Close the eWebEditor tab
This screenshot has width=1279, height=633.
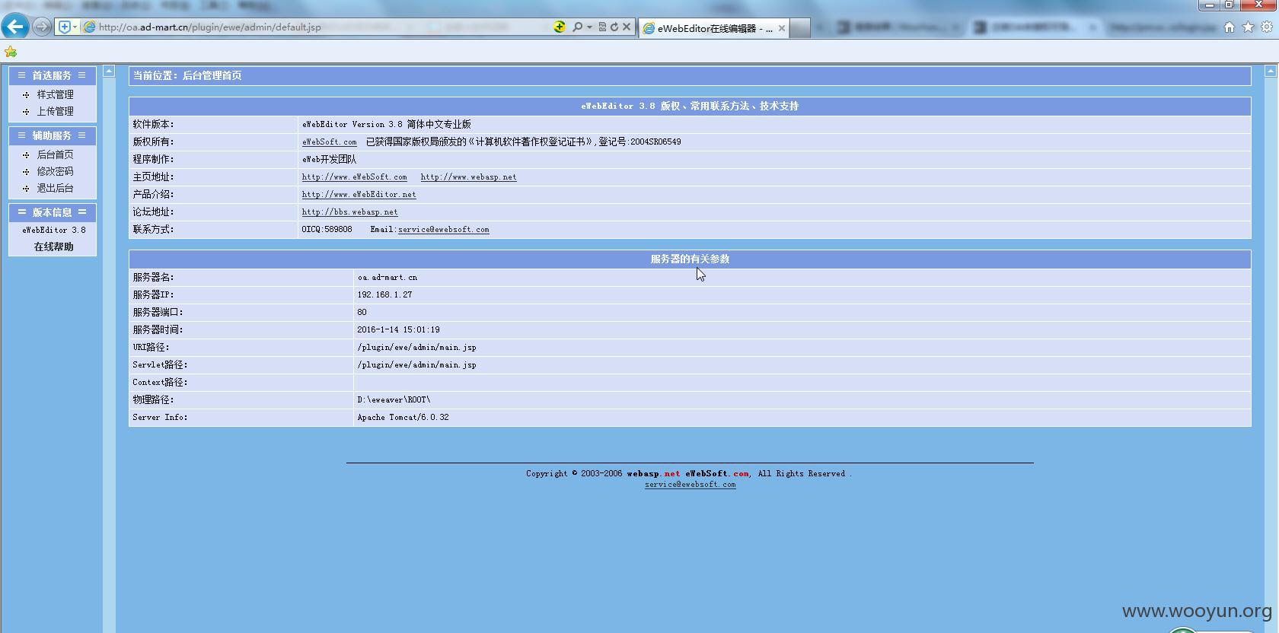click(x=782, y=28)
